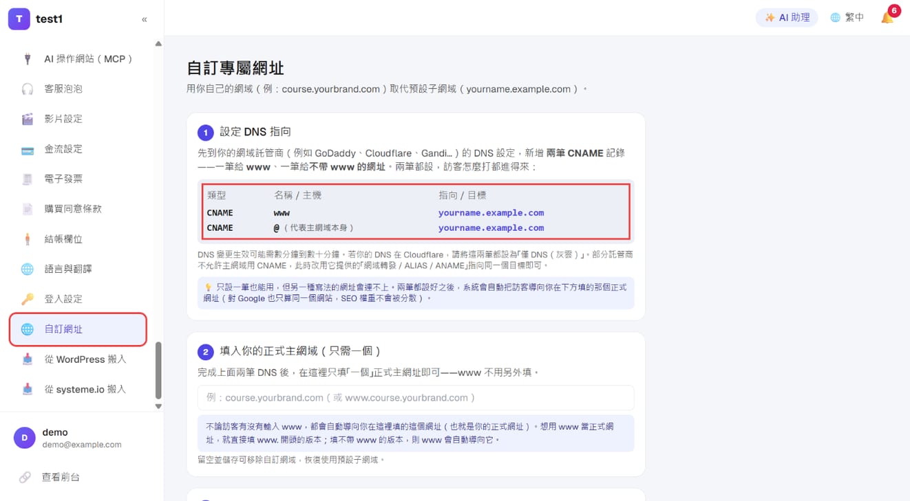The image size is (910, 501).
Task: Click the purple T workspace logo
Action: click(19, 19)
